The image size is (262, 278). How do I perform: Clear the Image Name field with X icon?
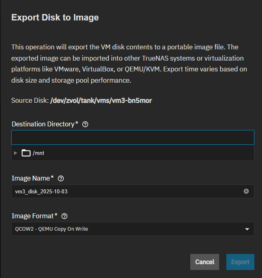pyautogui.click(x=246, y=191)
